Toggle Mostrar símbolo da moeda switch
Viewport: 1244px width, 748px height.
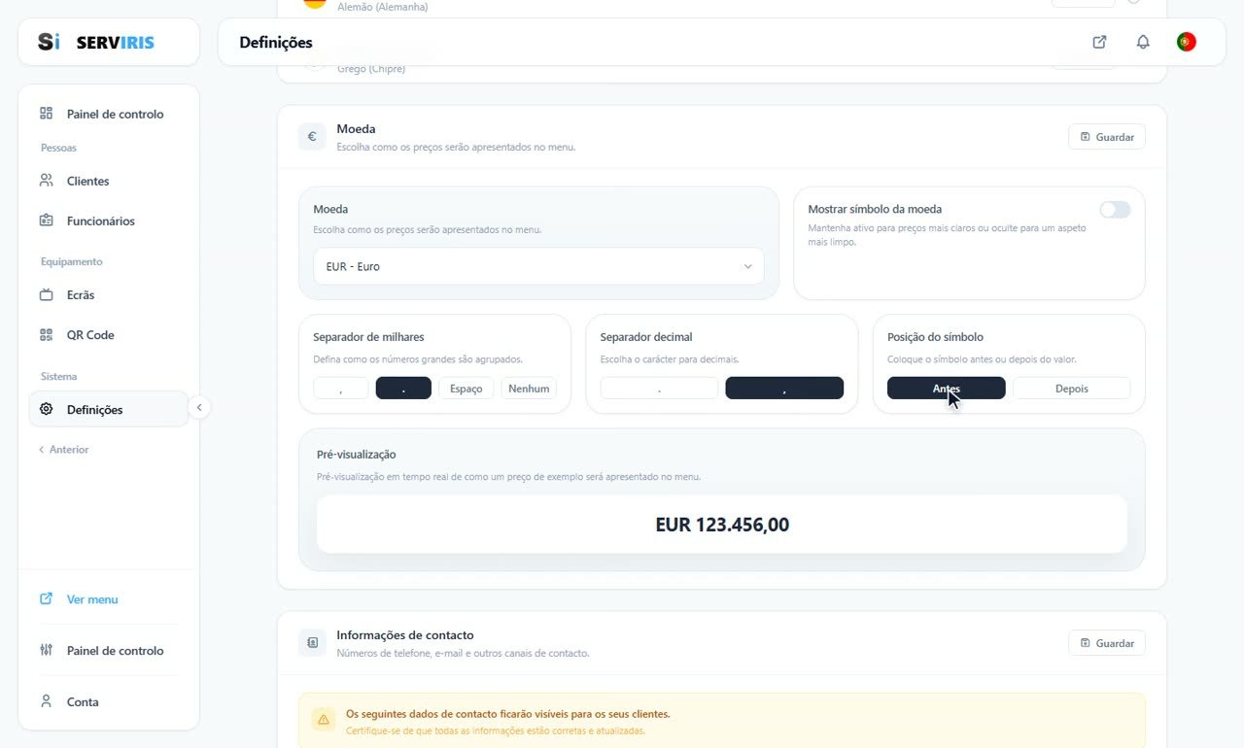[x=1115, y=210]
